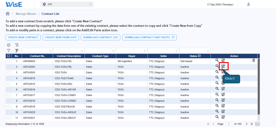The image size is (276, 128).
Task: Open the JPN location dropdown
Action: (x=67, y=4)
